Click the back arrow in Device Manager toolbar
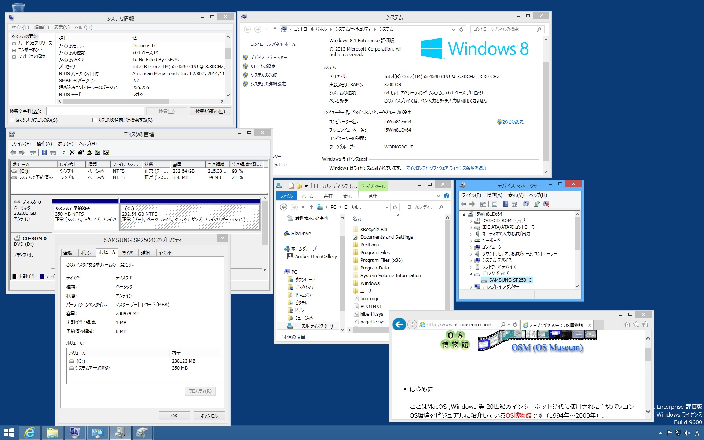The image size is (704, 440). pos(463,204)
